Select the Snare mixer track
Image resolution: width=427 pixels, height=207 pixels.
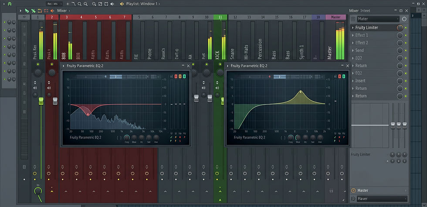(232, 54)
